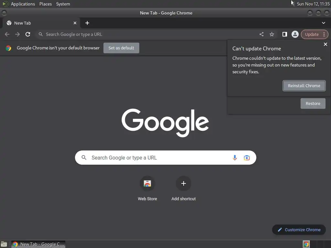Bookmark this tab with the star icon

[x=272, y=34]
